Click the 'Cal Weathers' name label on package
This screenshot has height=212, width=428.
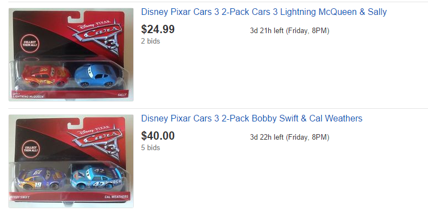click(116, 197)
